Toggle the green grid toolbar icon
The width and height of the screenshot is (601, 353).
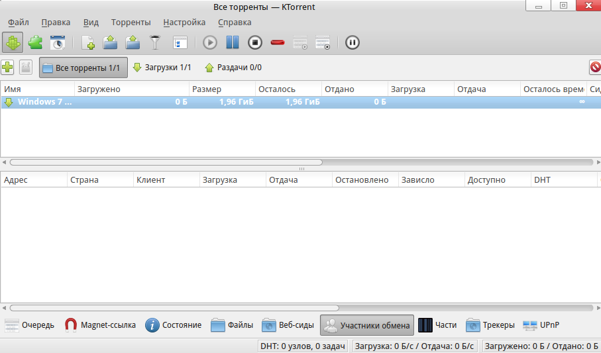[x=13, y=42]
